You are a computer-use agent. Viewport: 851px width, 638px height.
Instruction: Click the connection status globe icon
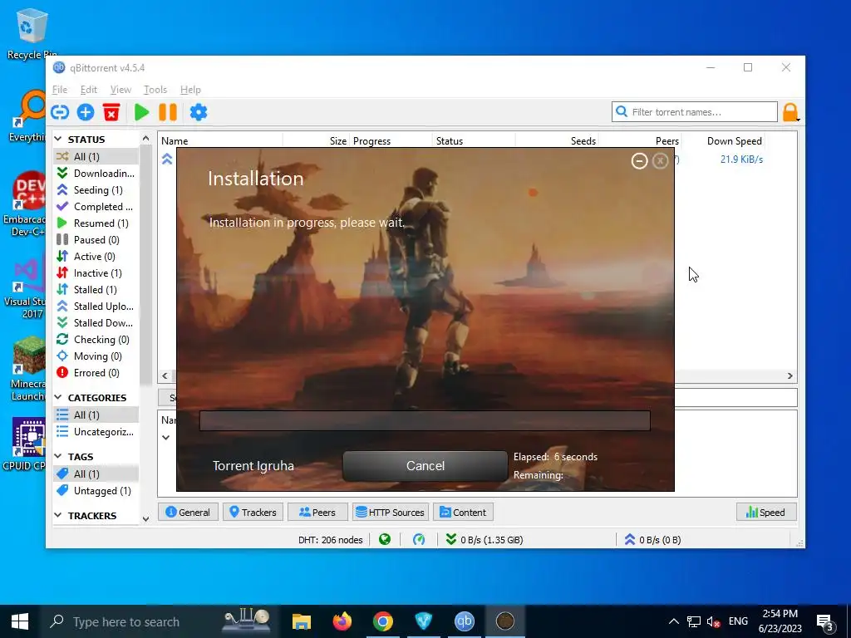[x=385, y=539]
